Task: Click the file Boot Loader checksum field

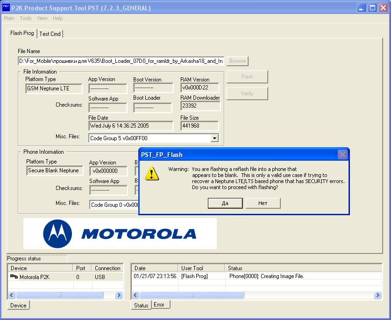Action: point(153,108)
